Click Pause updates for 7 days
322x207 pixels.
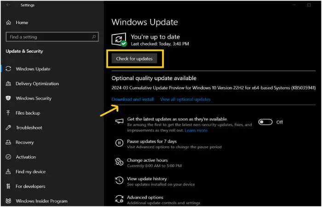(152, 141)
